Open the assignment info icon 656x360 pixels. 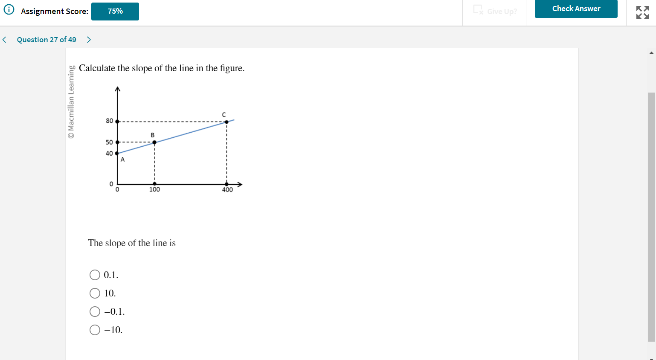pos(9,9)
